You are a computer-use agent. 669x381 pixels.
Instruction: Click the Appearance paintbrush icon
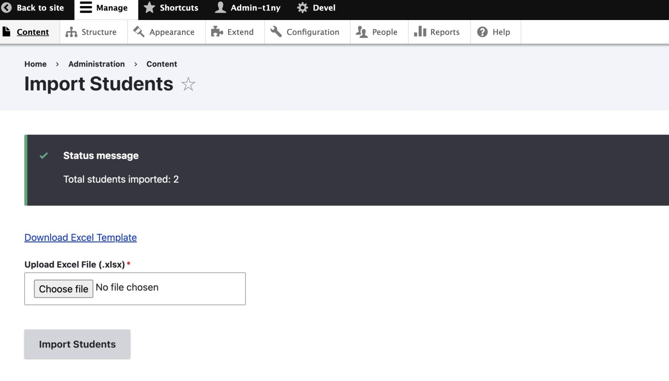pos(139,32)
